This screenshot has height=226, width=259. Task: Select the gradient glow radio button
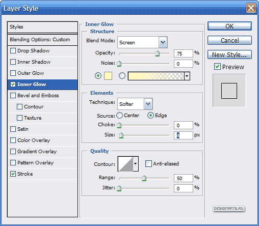click(122, 76)
